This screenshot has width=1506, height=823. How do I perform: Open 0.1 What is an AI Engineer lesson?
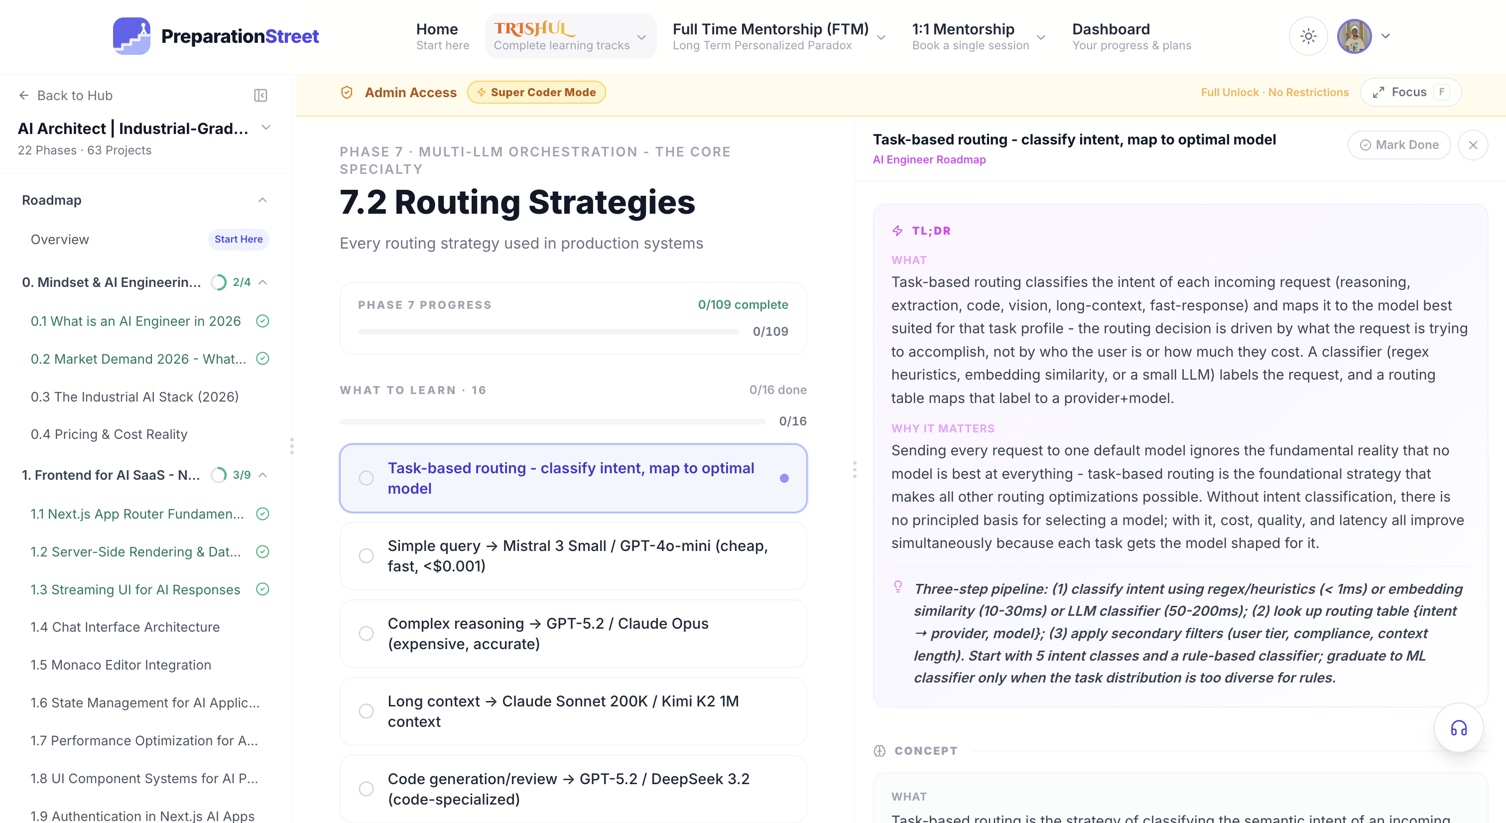pyautogui.click(x=135, y=321)
